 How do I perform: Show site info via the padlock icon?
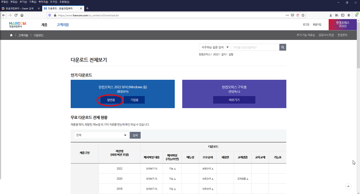[55, 15]
